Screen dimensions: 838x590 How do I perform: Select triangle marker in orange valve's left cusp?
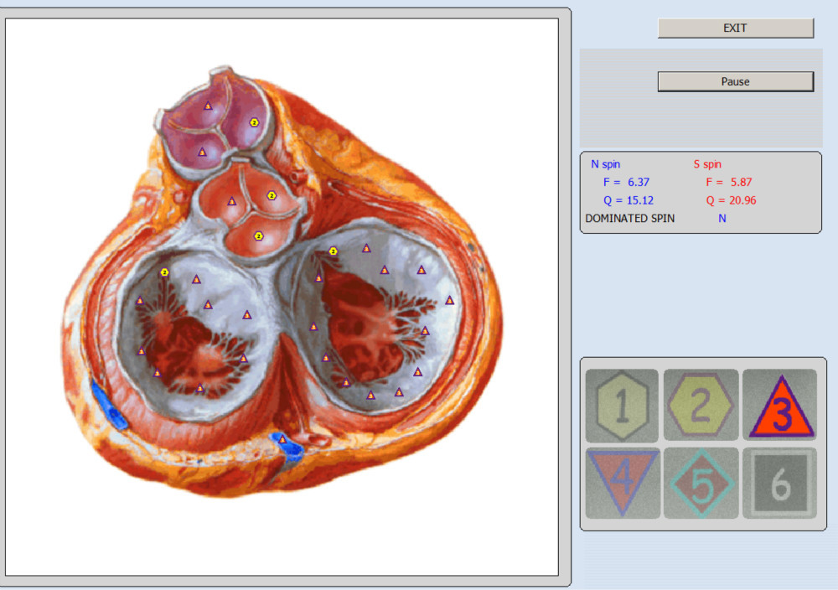232,201
